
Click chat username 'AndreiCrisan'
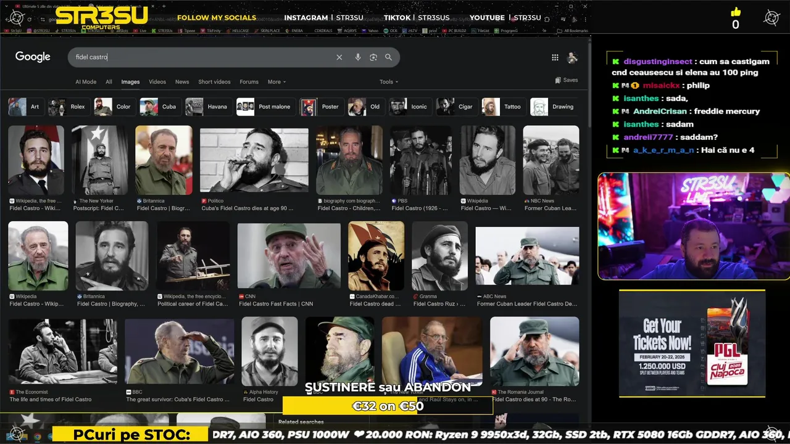pos(660,112)
